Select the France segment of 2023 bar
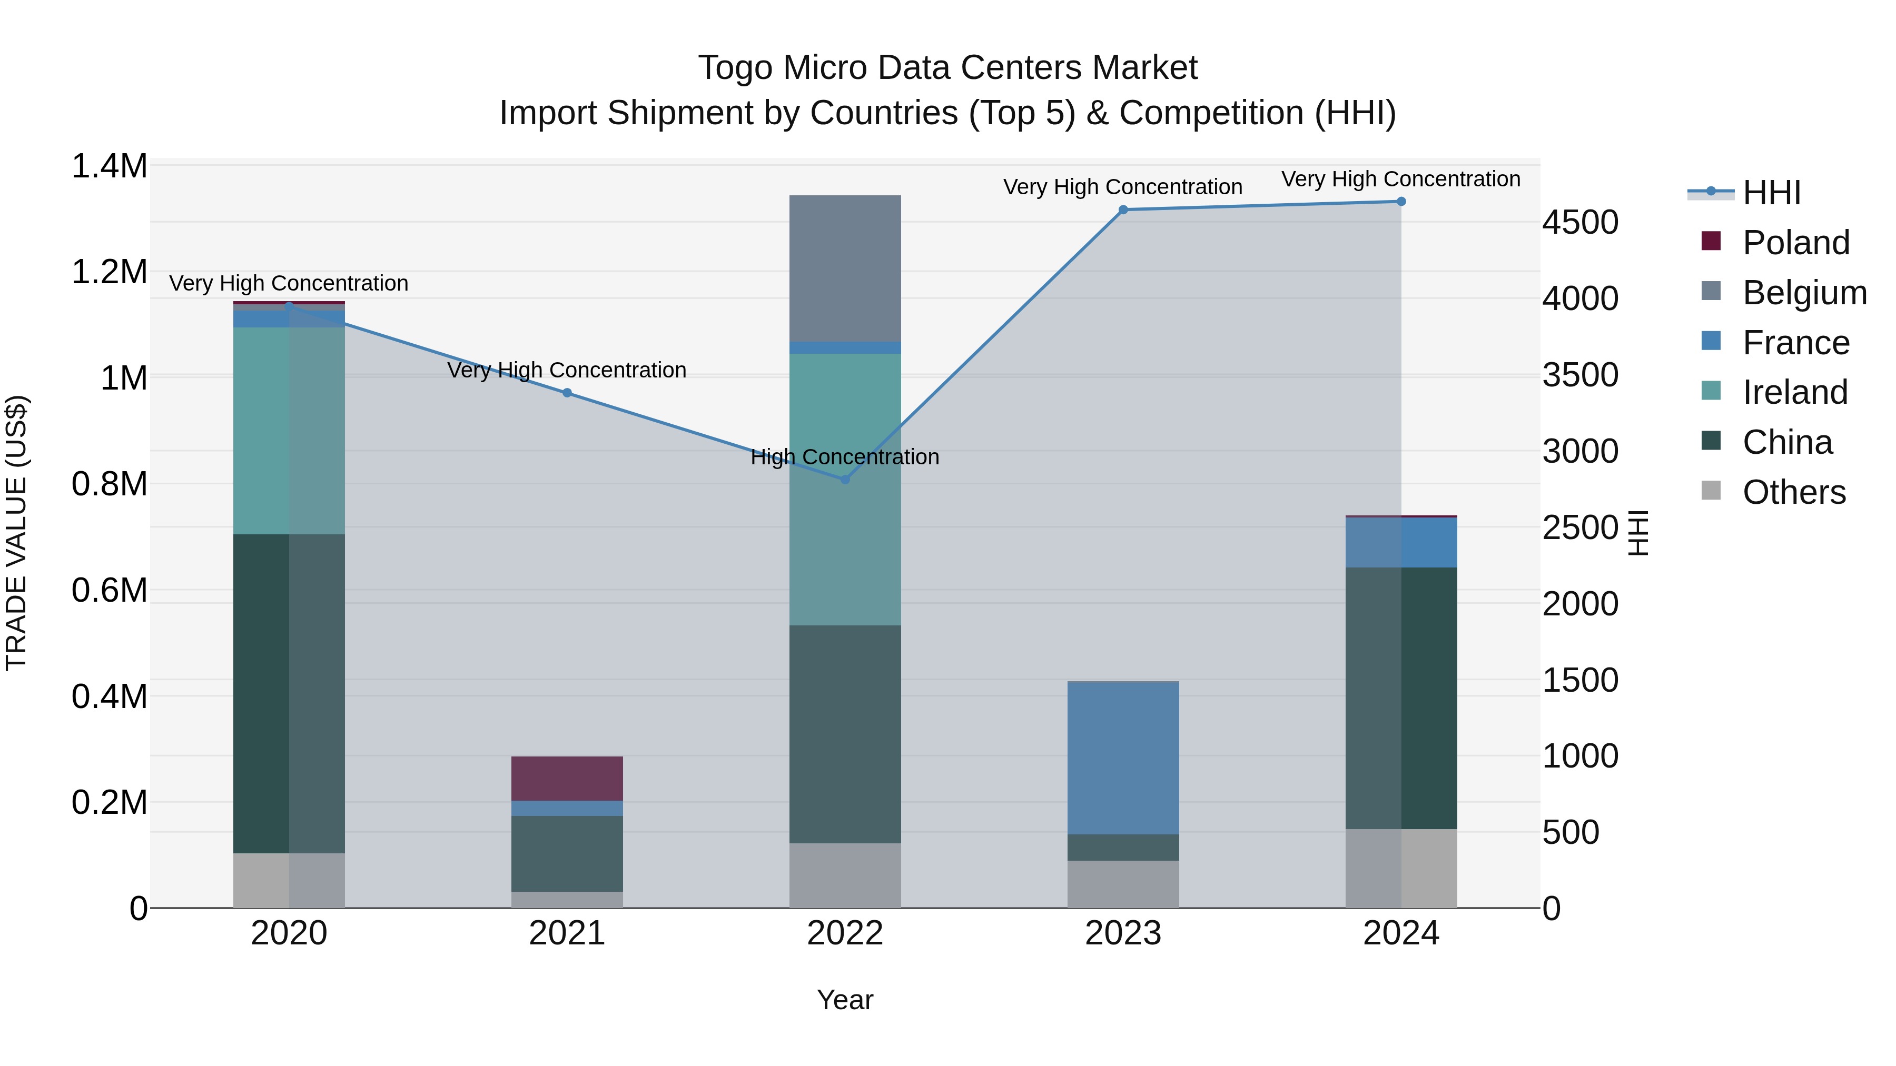 1123,758
